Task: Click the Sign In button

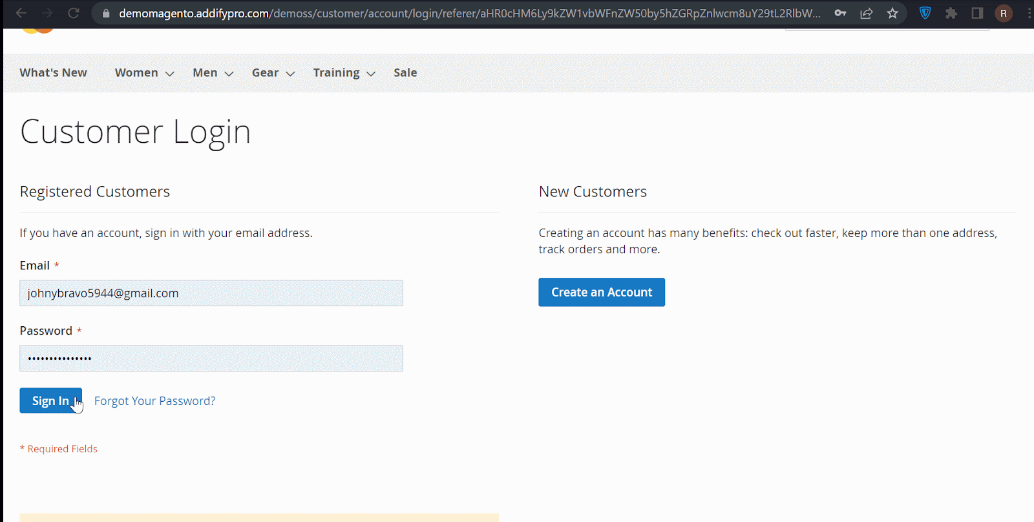Action: tap(50, 401)
